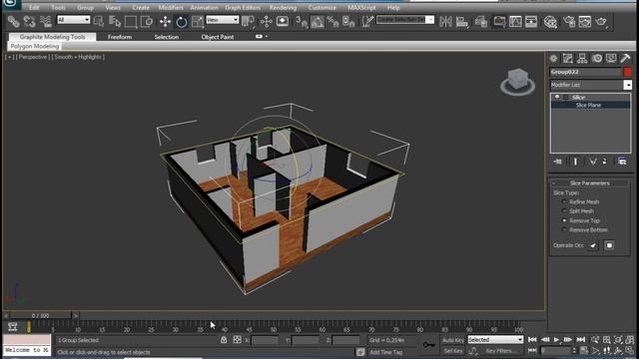Toggle the Slice modifier light bulb visibility
The width and height of the screenshot is (639, 359).
(x=557, y=97)
